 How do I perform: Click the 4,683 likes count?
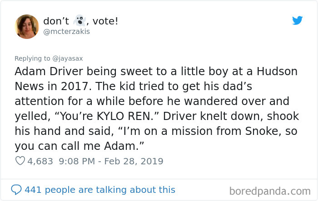click(40, 161)
